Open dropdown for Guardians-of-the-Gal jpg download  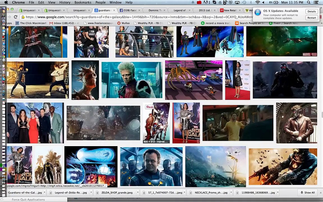[x=45, y=192]
